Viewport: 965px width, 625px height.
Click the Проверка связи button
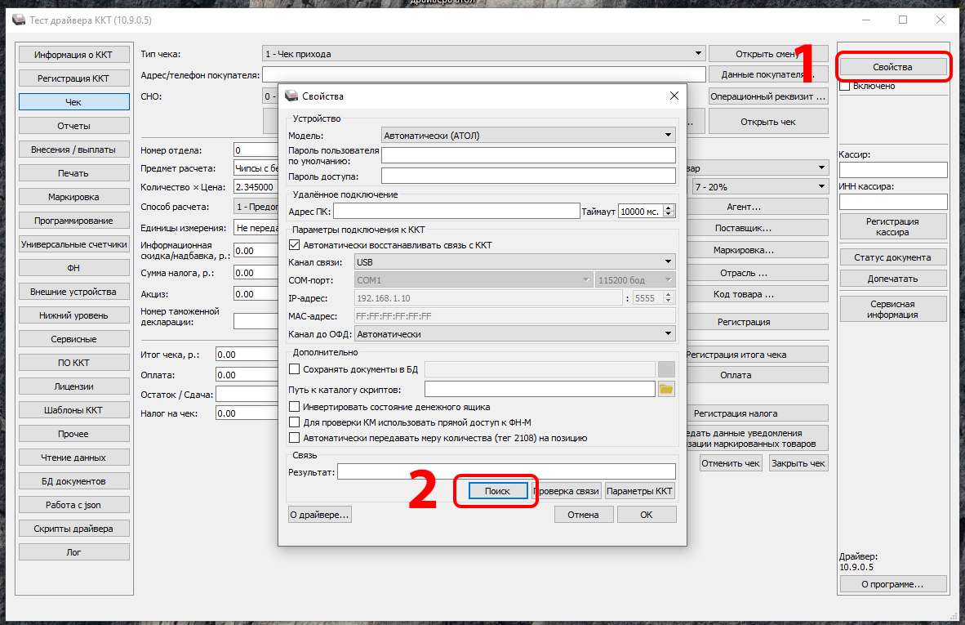pyautogui.click(x=567, y=491)
